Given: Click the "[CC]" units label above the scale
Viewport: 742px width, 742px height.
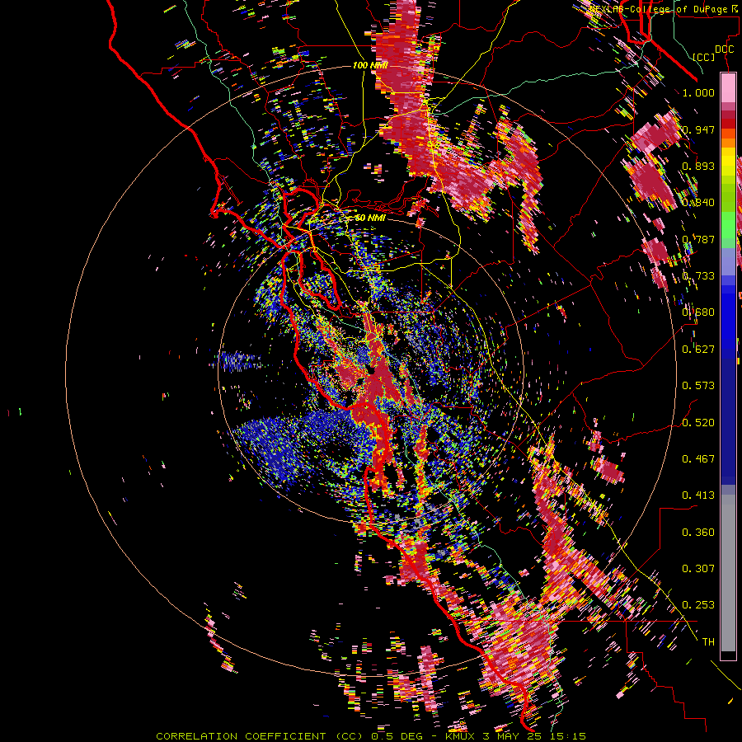Looking at the screenshot, I should pyautogui.click(x=704, y=57).
